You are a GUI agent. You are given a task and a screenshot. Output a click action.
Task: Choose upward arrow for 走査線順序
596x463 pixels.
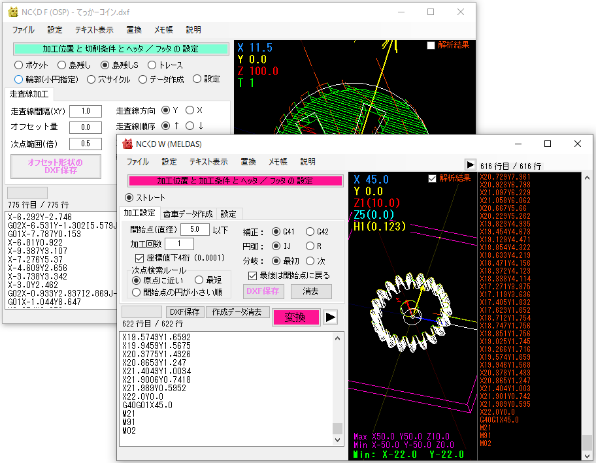tap(165, 126)
